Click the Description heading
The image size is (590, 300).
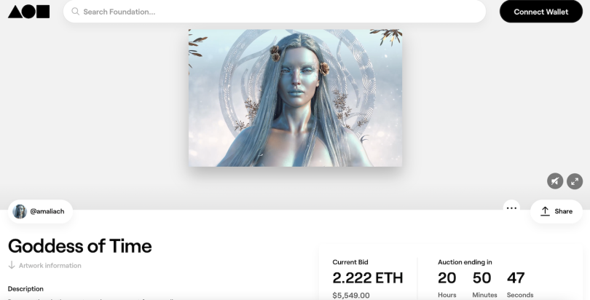(25, 289)
